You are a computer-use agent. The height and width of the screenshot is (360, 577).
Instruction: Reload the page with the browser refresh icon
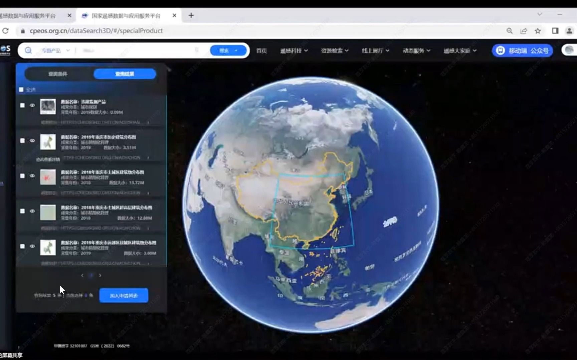[x=5, y=31]
